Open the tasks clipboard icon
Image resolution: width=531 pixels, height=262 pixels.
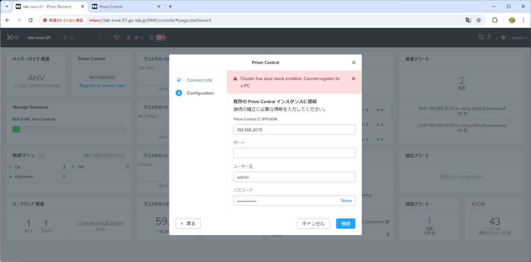(x=152, y=38)
